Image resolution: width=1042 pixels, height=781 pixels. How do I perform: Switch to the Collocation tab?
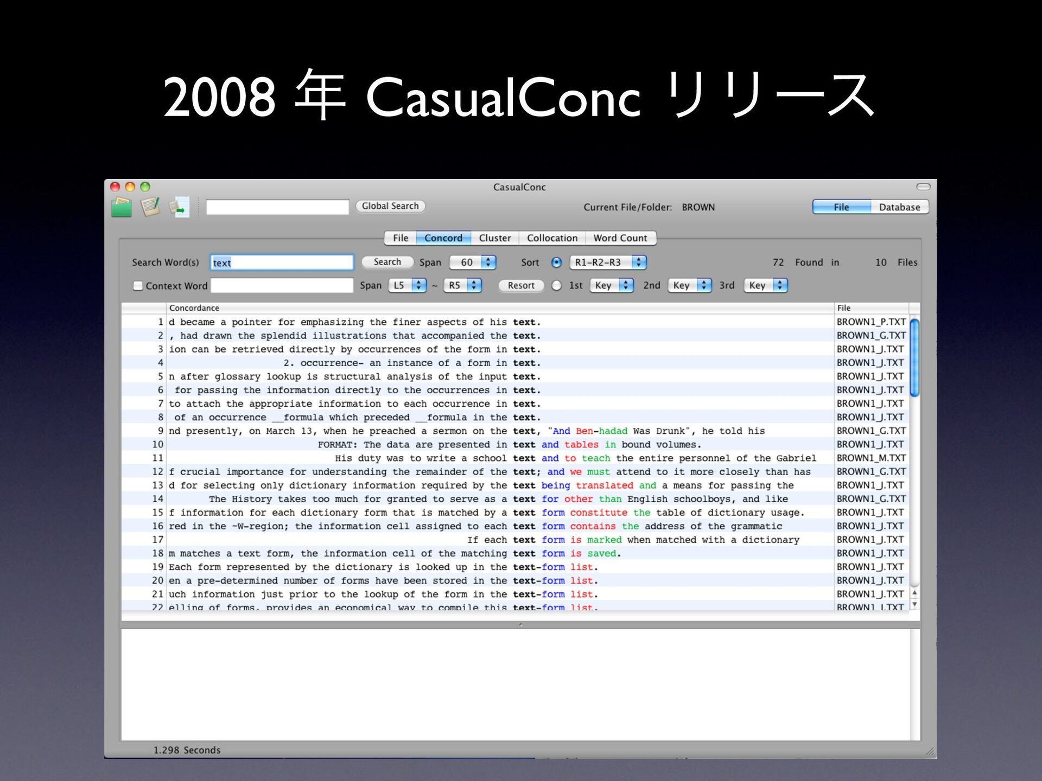point(552,238)
